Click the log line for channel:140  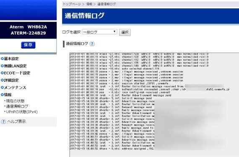(x=139, y=66)
